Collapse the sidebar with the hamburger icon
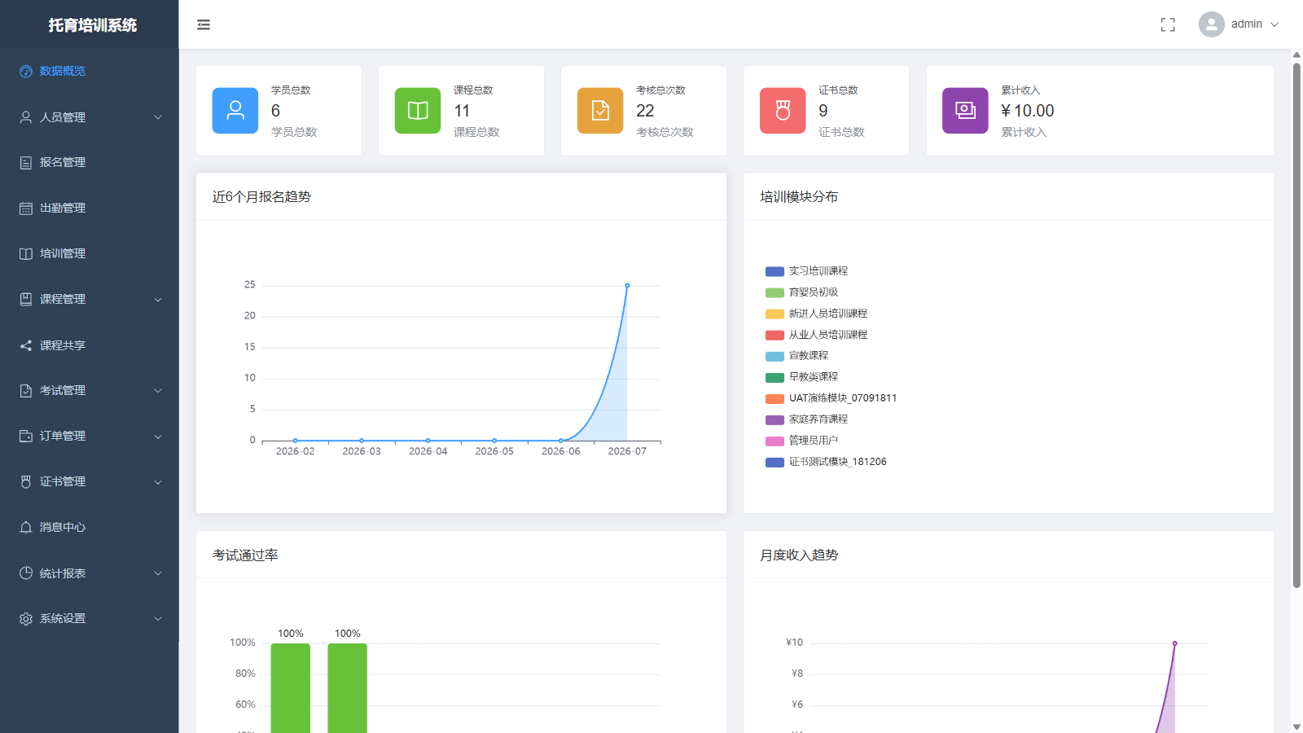1303x733 pixels. tap(204, 24)
